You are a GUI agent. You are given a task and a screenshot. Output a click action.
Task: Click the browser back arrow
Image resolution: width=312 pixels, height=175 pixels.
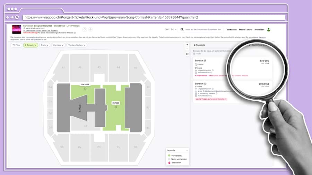(x=8, y=17)
